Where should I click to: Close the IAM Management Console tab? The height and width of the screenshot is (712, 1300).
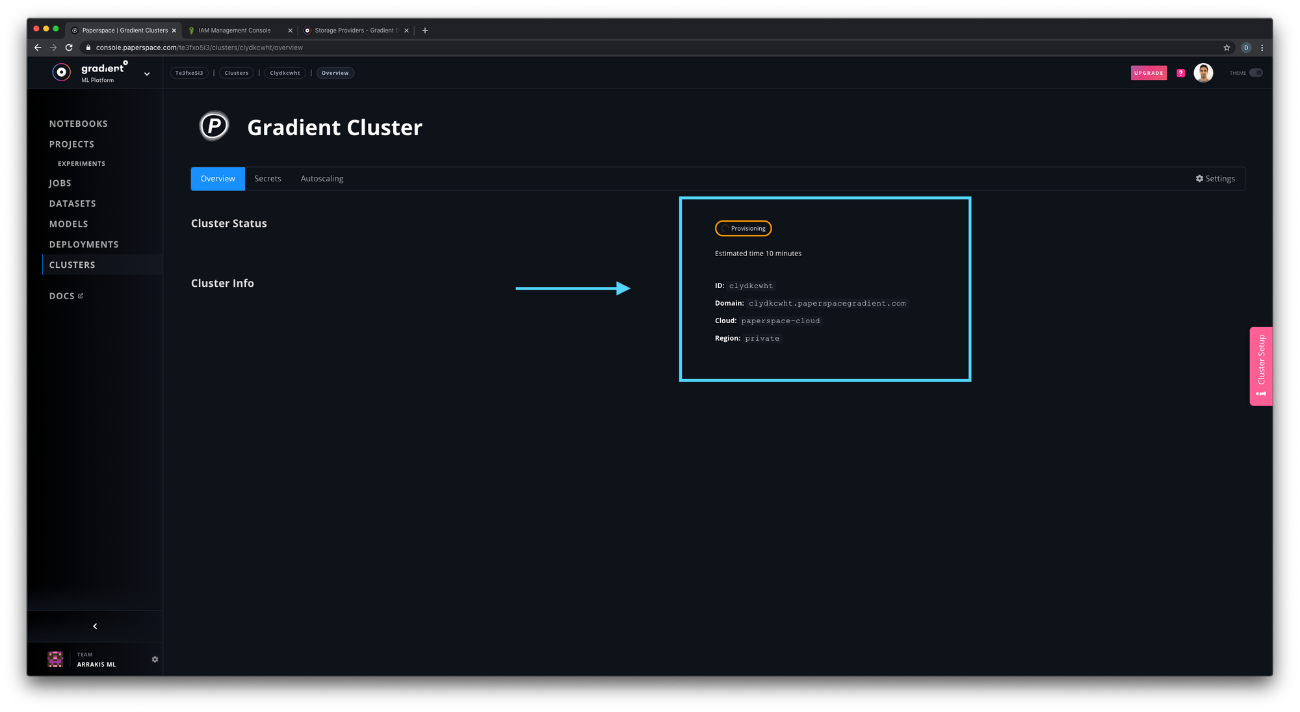(290, 31)
